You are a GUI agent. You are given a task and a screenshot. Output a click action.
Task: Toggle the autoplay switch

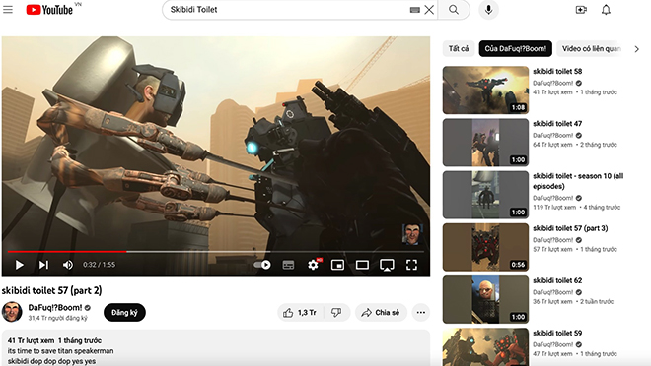pos(262,265)
